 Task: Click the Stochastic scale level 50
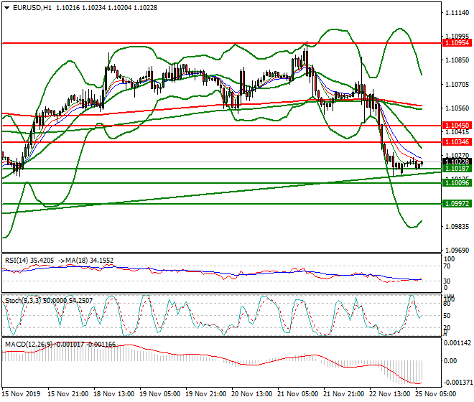coord(447,316)
